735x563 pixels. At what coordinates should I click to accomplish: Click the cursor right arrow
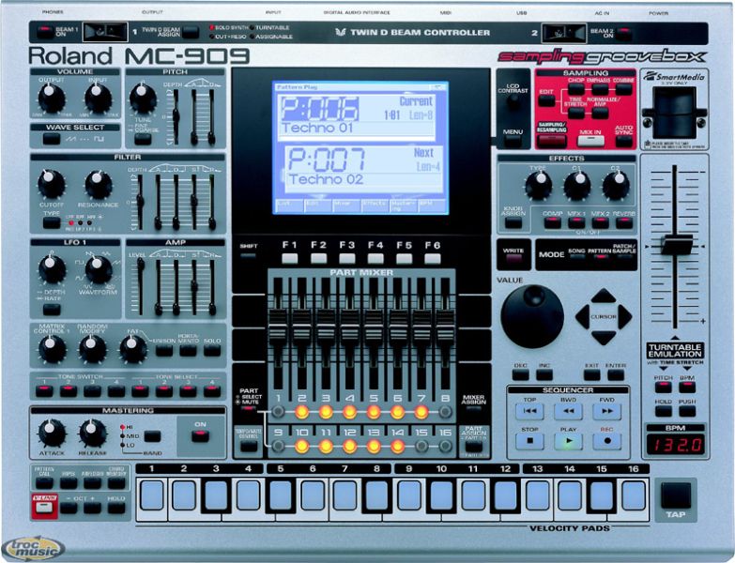click(625, 316)
